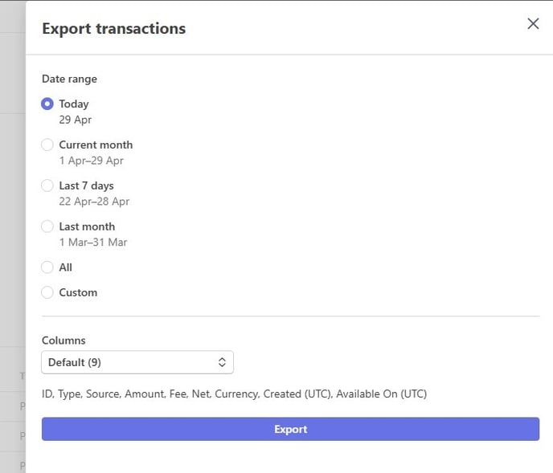This screenshot has height=473, width=553.
Task: Click the Current month label
Action: 96,145
